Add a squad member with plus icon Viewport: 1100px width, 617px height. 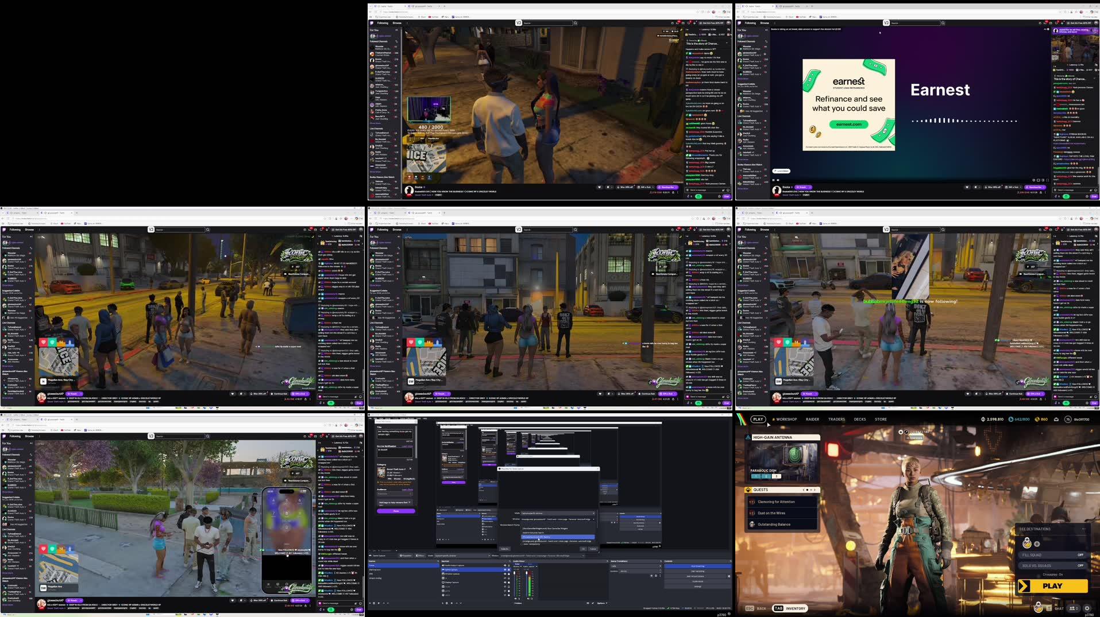[x=1037, y=544]
